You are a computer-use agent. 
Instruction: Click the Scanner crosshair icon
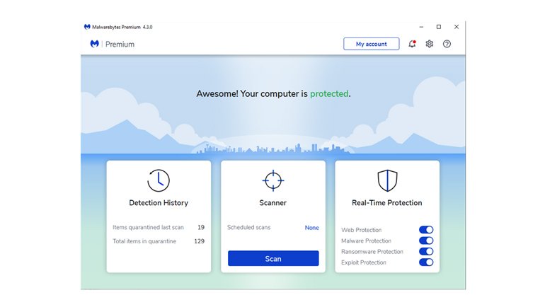[x=273, y=180]
